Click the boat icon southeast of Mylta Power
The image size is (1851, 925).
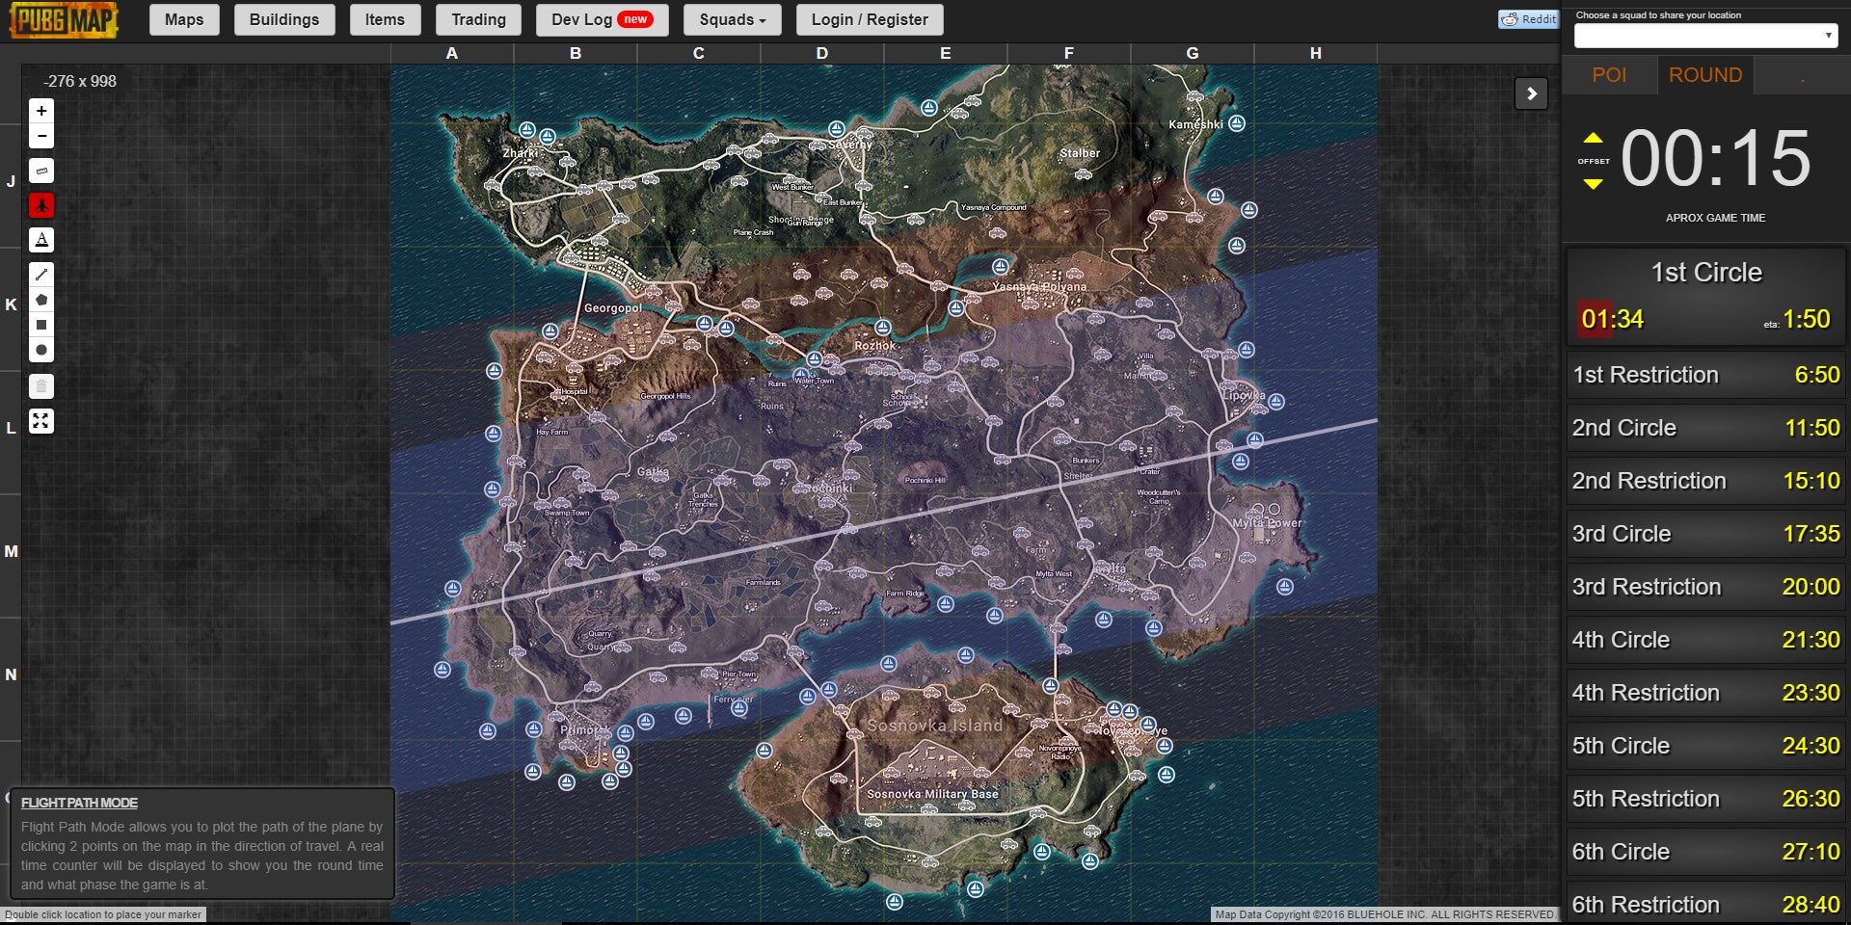(x=1285, y=587)
